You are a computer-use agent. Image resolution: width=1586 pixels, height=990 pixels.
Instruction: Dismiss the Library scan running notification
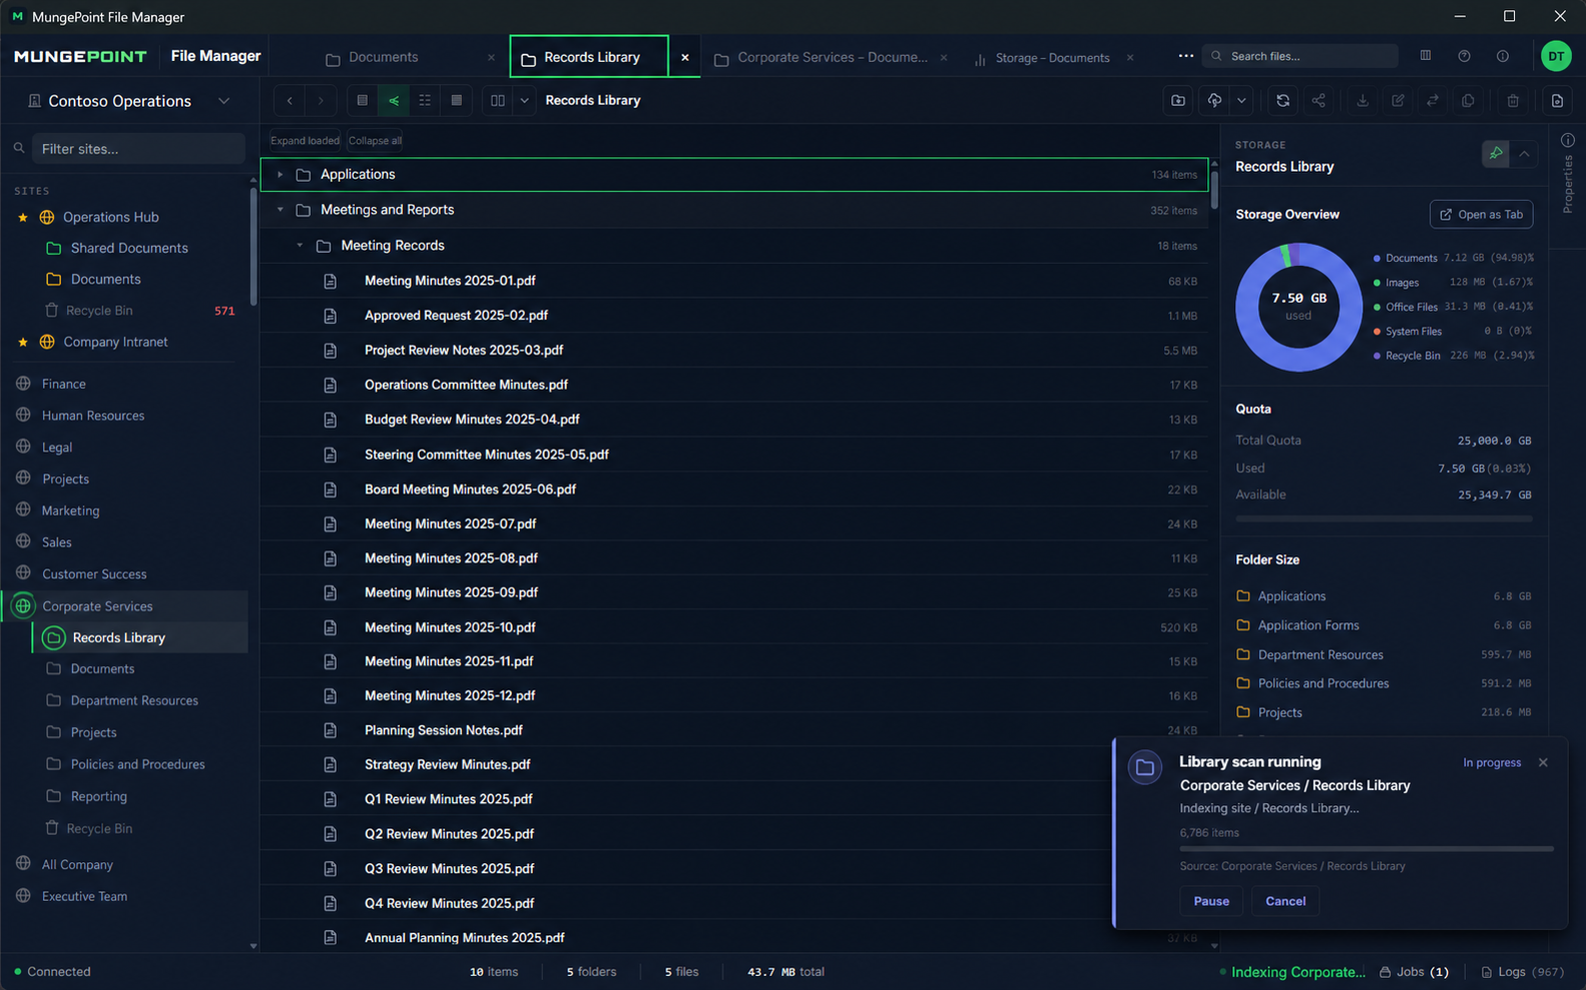point(1543,762)
